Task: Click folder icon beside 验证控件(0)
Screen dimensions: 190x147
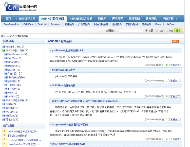Action: (x=6, y=70)
